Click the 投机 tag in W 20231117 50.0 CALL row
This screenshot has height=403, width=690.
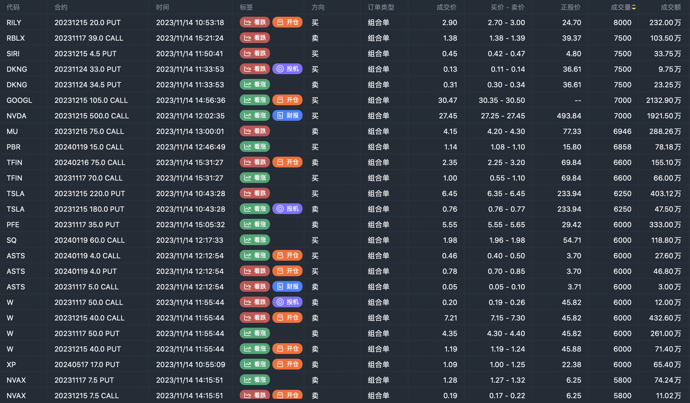[x=288, y=302]
